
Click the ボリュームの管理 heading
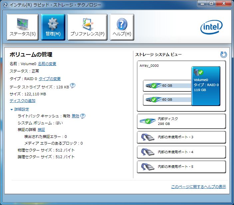[31, 54]
